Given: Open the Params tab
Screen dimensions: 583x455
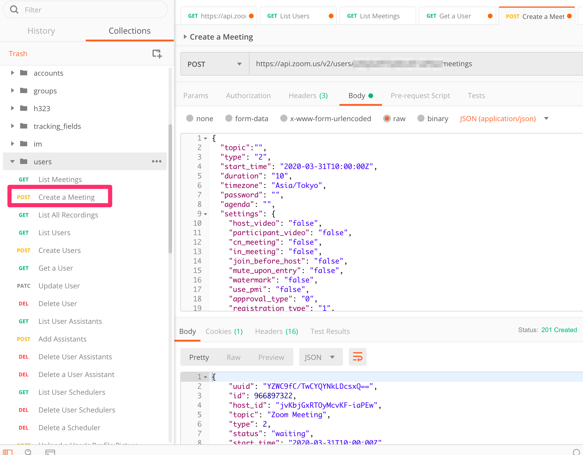Looking at the screenshot, I should 196,95.
